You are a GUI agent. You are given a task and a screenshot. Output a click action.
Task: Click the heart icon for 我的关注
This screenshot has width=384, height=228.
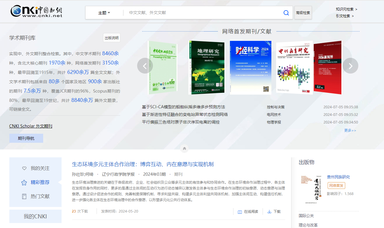[25, 168]
